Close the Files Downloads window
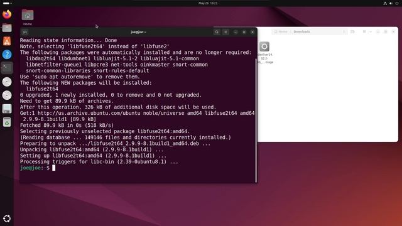Screen dimensions: 402x226 click(393, 32)
